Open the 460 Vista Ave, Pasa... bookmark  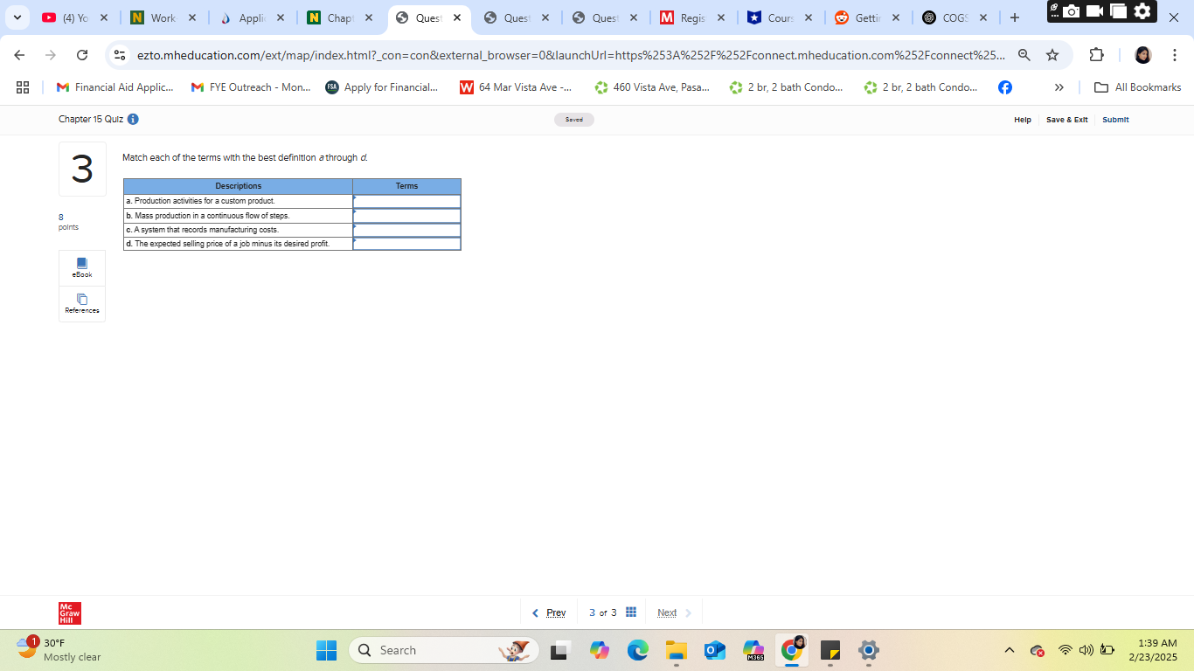tap(652, 87)
